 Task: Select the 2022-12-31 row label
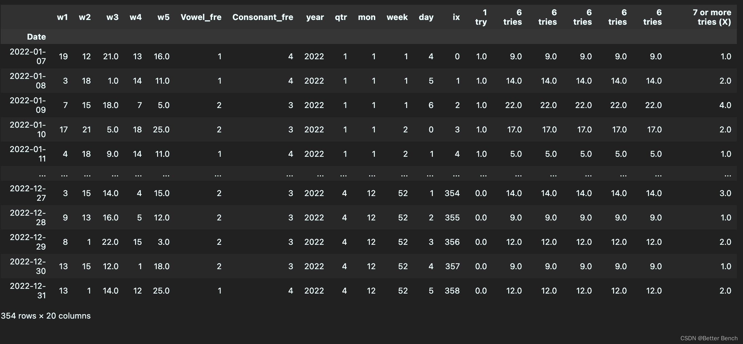28,291
